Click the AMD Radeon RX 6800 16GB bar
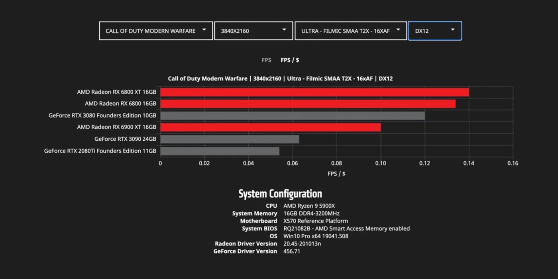The width and height of the screenshot is (558, 279). point(307,103)
